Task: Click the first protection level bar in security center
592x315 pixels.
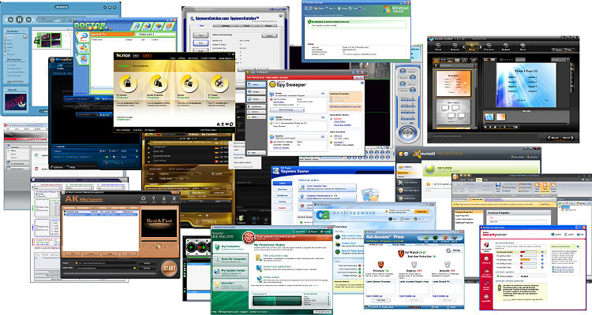Action: tap(530, 252)
